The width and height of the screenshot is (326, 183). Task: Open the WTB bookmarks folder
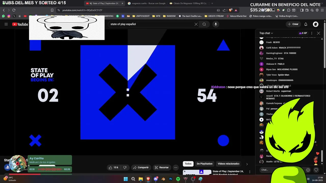click(156, 16)
